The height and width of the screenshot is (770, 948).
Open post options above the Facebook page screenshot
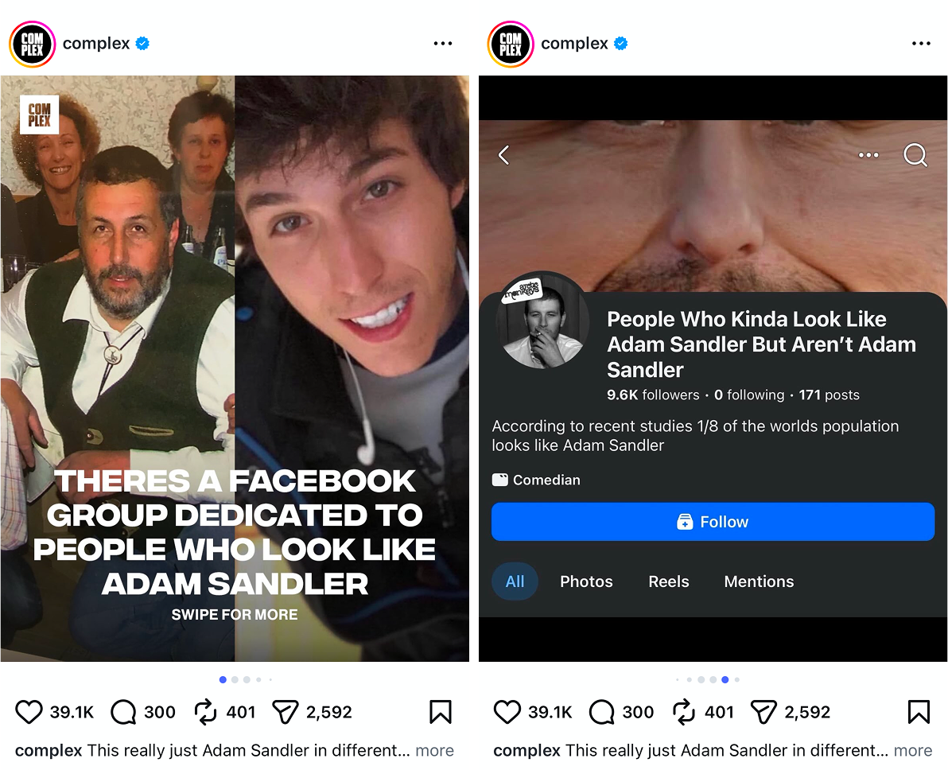(921, 44)
